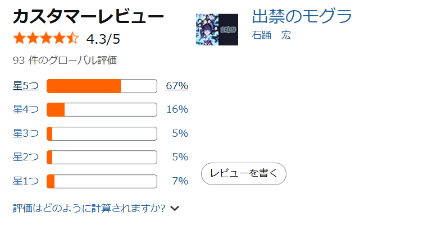Click the 7% one-star percentage link
This screenshot has height=226, width=437.
click(x=180, y=181)
